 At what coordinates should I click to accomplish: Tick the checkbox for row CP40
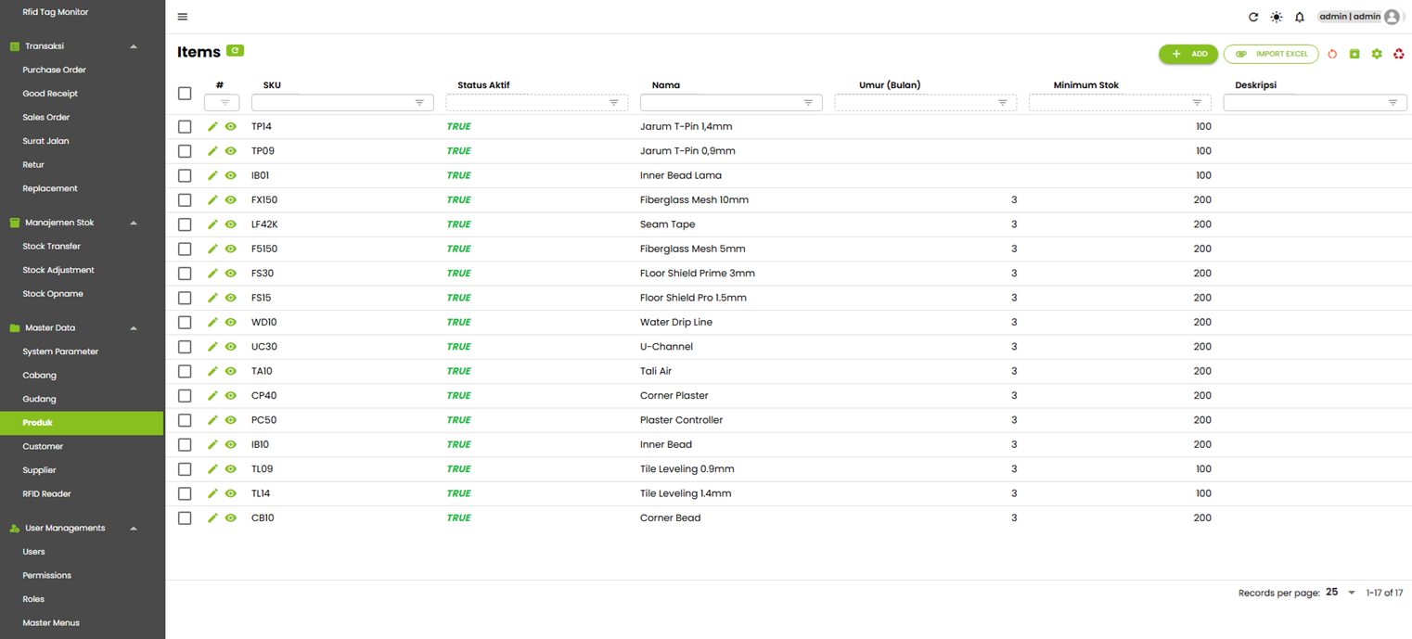coord(185,396)
